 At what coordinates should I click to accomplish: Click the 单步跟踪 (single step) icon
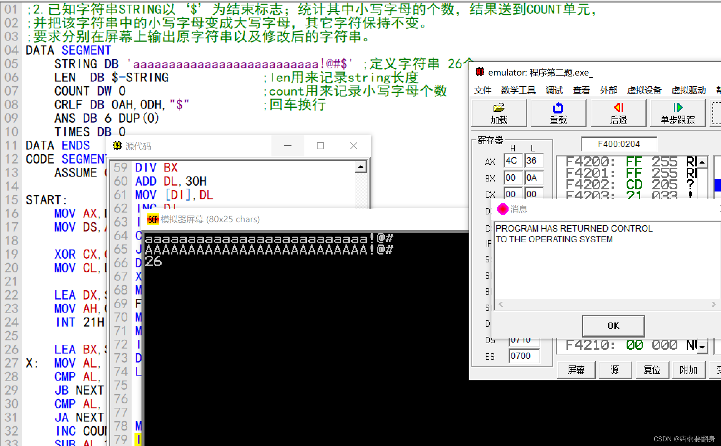coord(678,108)
